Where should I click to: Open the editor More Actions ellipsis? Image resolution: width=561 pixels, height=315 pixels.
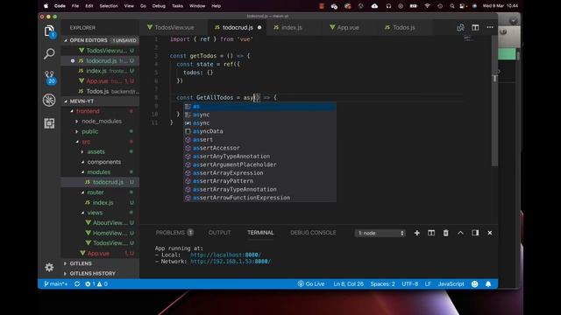pyautogui.click(x=490, y=27)
